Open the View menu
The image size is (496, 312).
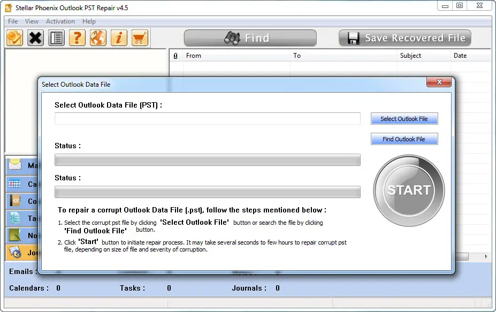coord(32,21)
